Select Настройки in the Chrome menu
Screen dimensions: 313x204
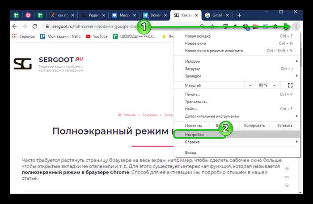tap(195, 134)
